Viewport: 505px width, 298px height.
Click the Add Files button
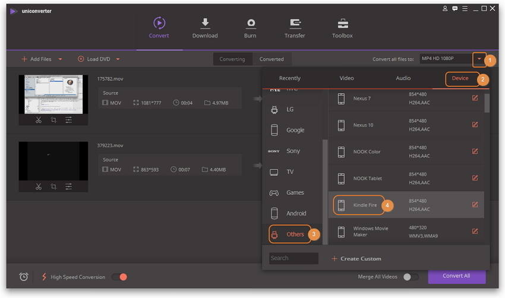pyautogui.click(x=36, y=59)
